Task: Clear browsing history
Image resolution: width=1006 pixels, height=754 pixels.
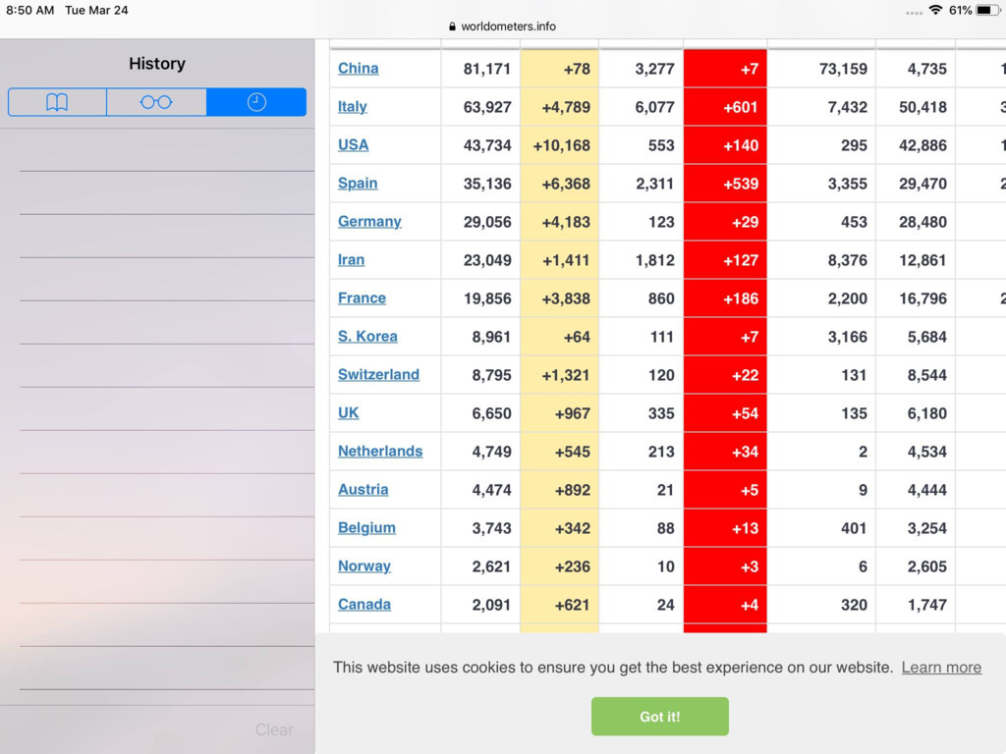Action: [274, 729]
